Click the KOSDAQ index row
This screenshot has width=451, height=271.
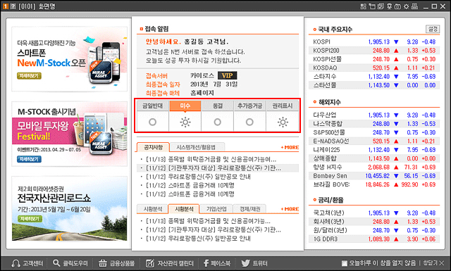[x=374, y=68]
